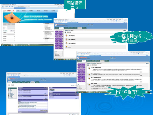Open the first dropdown below the homepage login form
Image resolution: width=153 pixels, height=115 pixels.
click(x=9, y=32)
